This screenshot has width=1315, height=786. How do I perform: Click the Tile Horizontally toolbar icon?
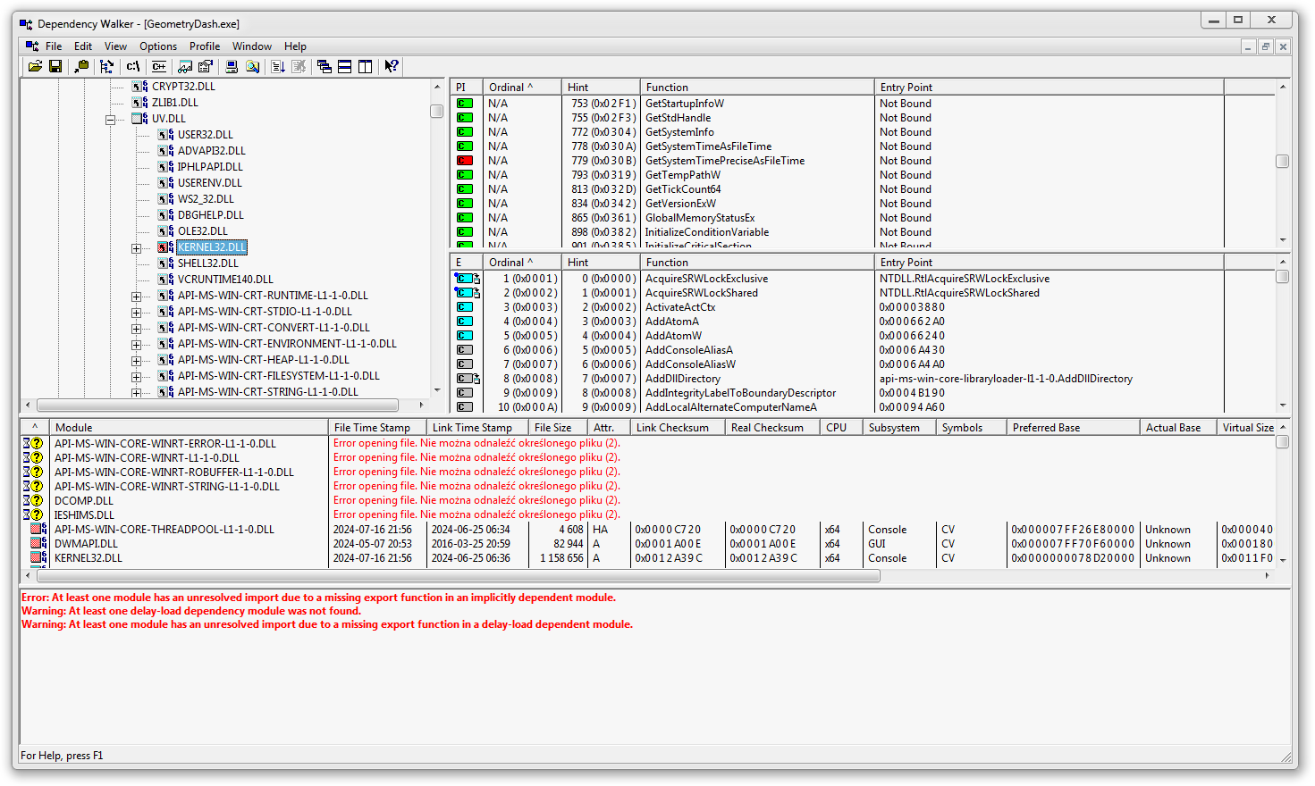pos(345,66)
